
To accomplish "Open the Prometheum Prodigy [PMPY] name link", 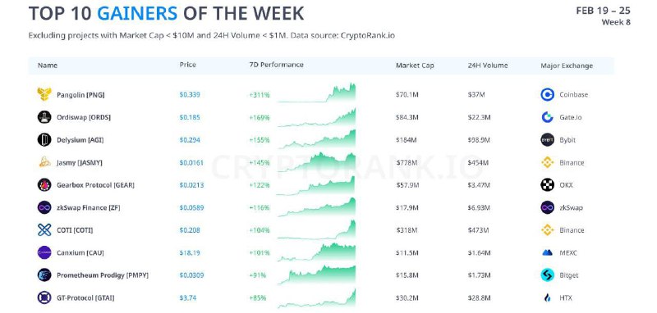I will pyautogui.click(x=103, y=275).
